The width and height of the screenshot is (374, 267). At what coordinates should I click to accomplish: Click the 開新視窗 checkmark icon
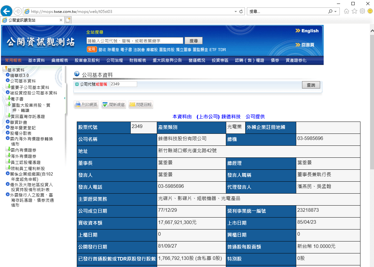[x=105, y=104]
